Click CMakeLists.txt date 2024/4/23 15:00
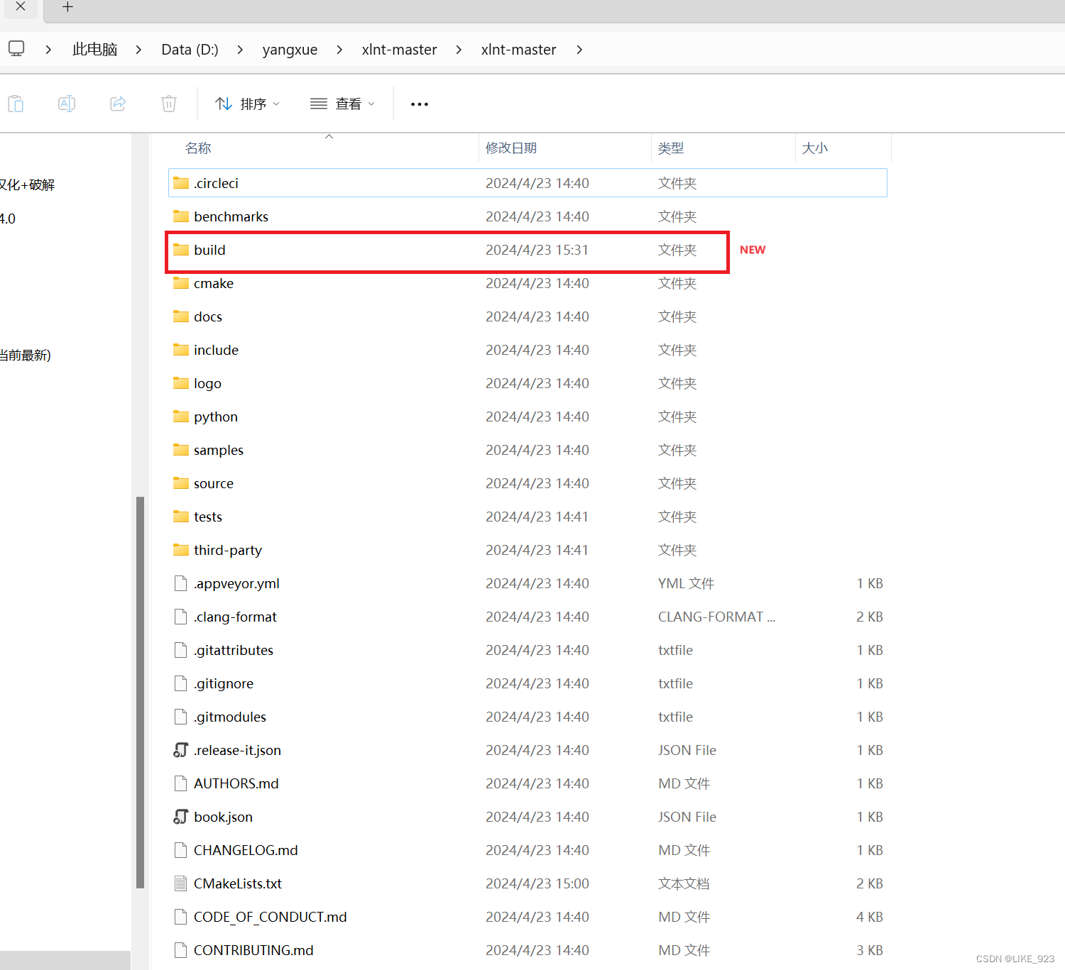The width and height of the screenshot is (1065, 970). pyautogui.click(x=537, y=883)
